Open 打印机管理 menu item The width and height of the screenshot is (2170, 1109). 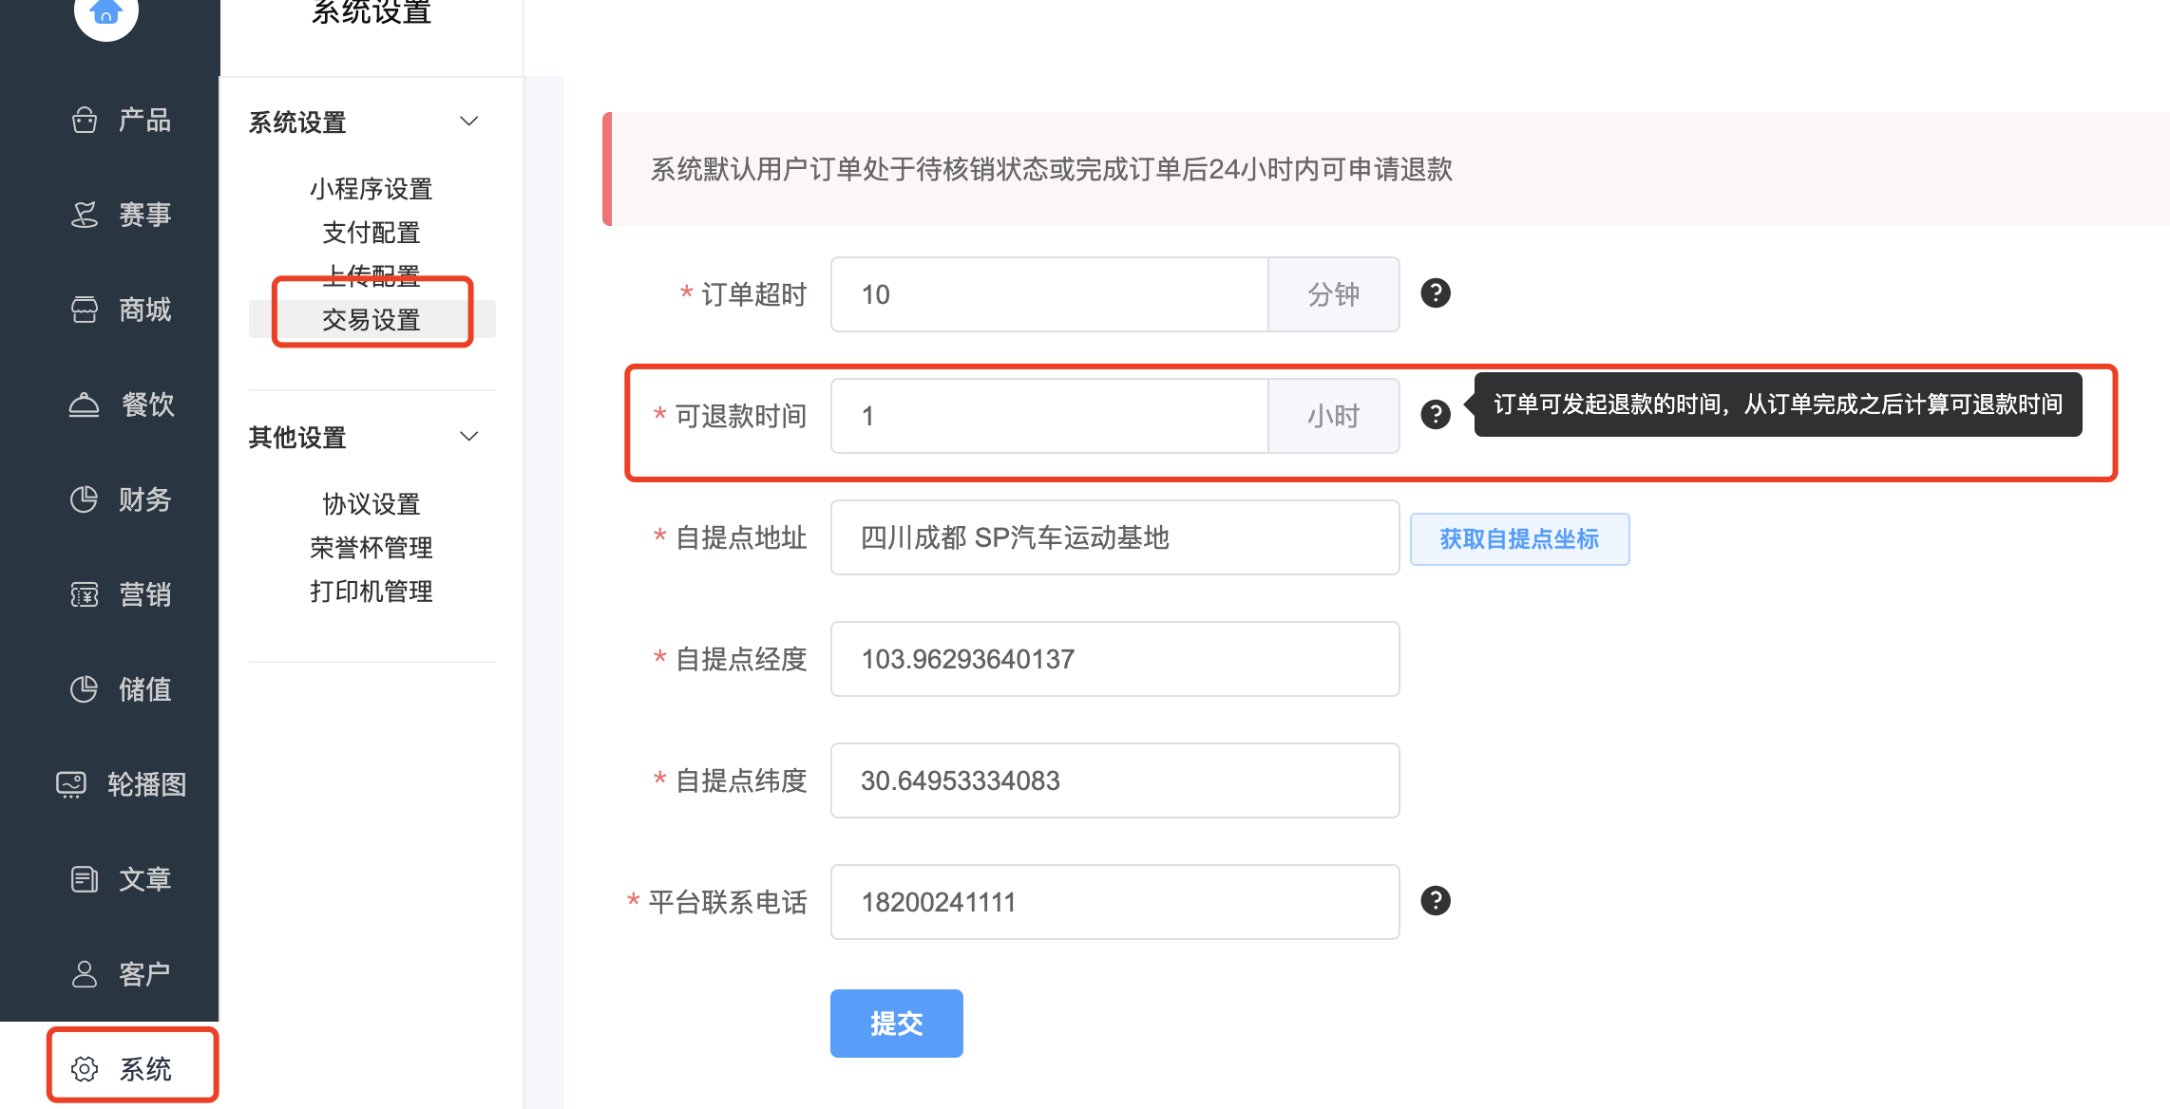click(371, 592)
